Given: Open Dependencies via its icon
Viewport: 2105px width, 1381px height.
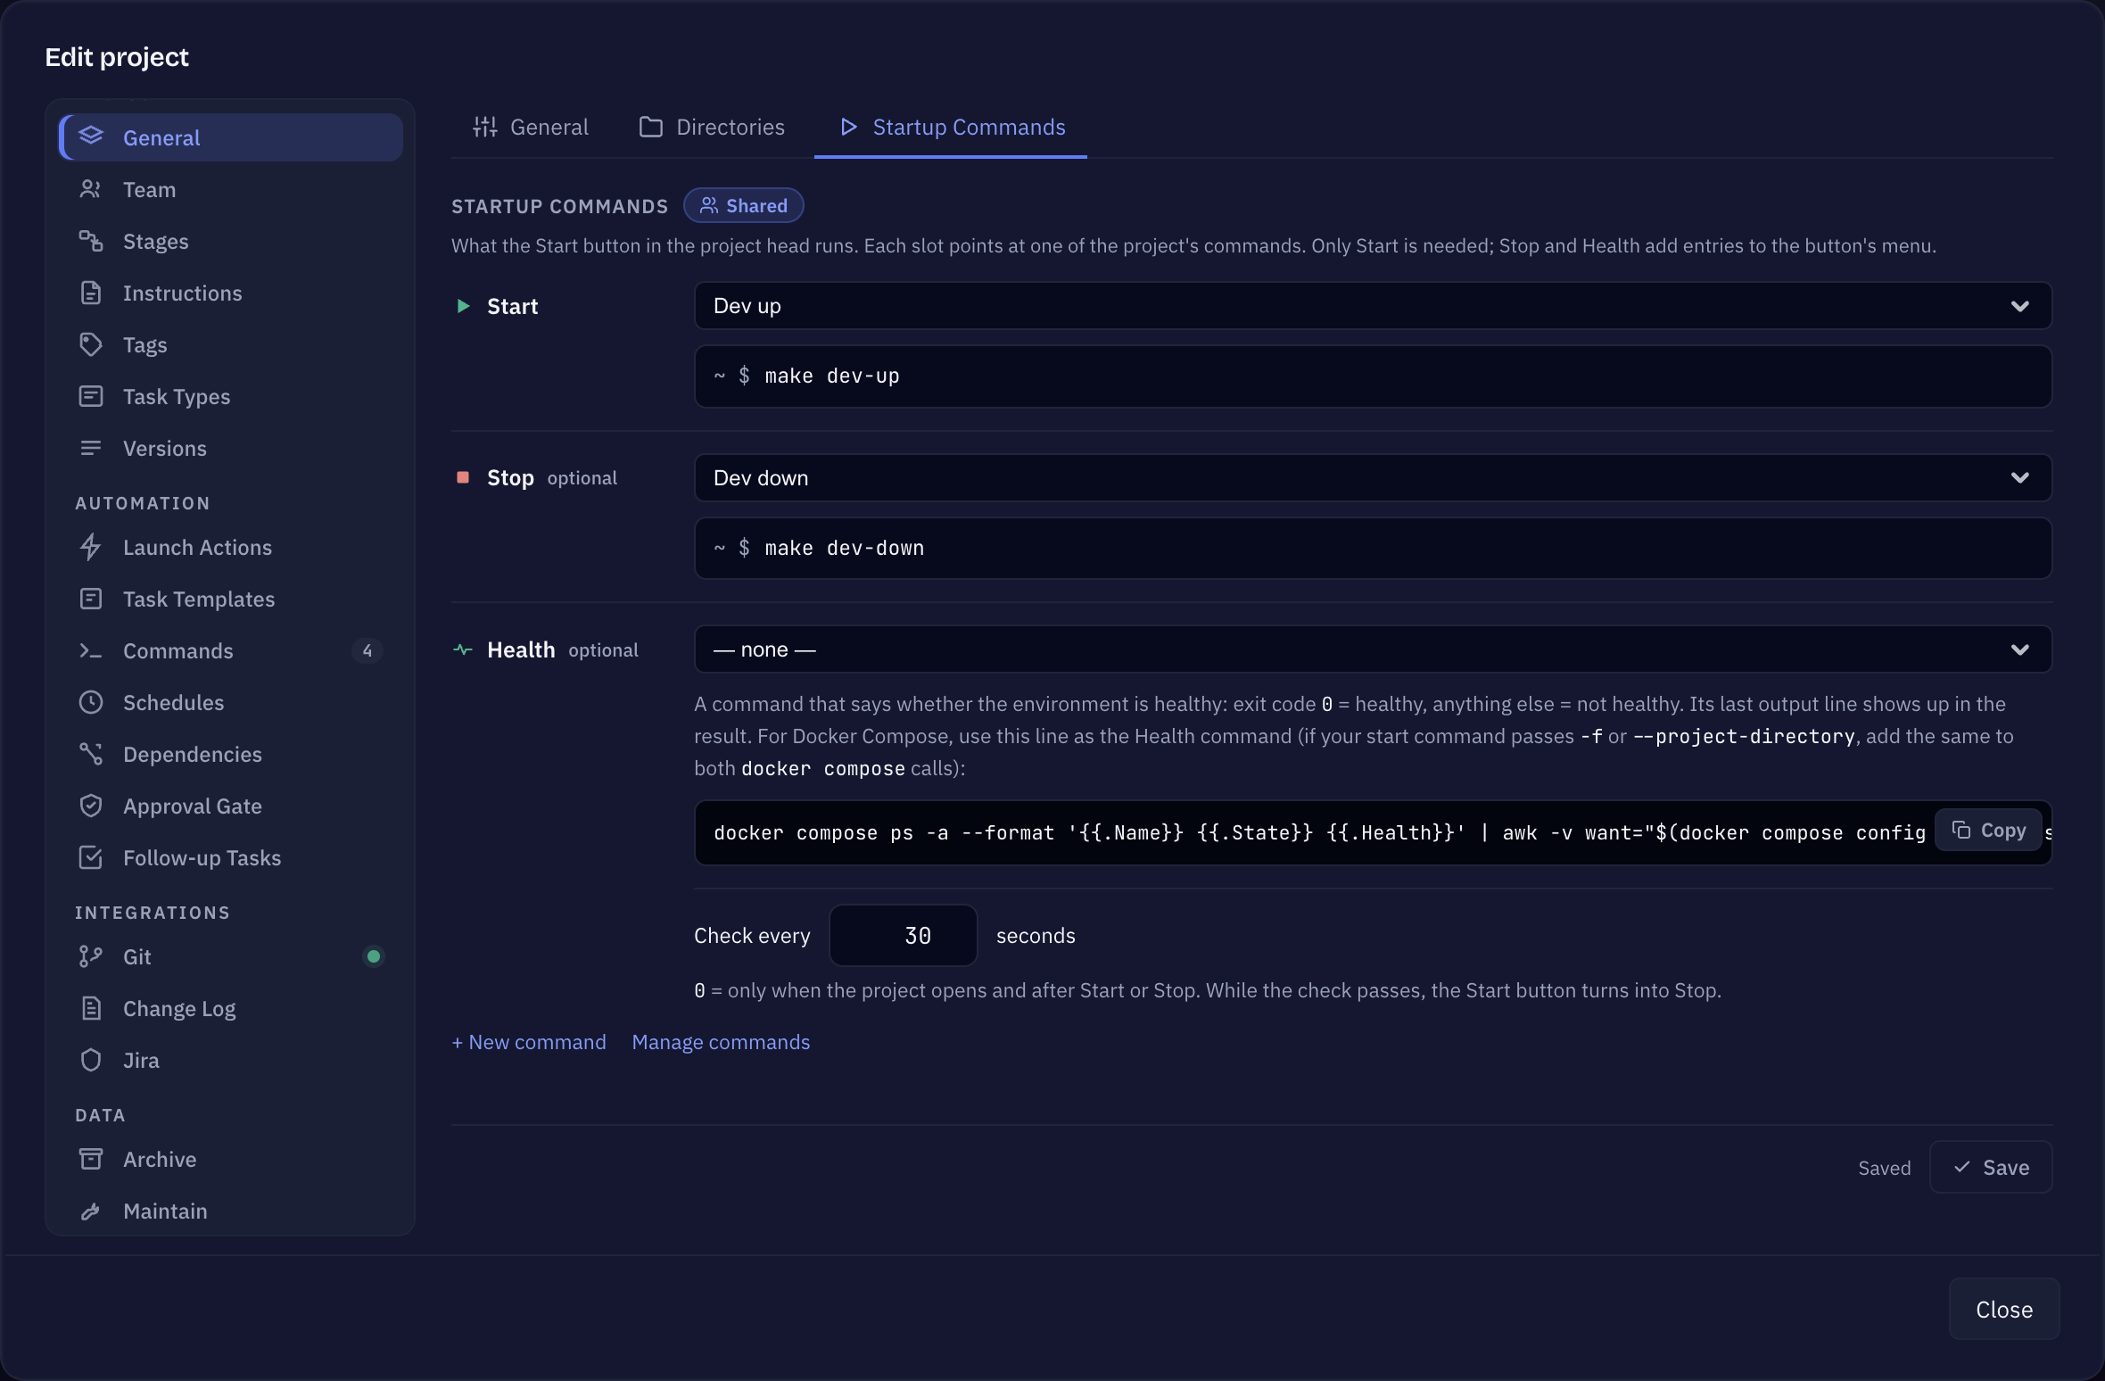Looking at the screenshot, I should (x=90, y=754).
